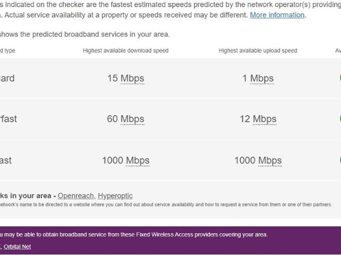Viewport: 341px width, 255px height.
Task: Click the green availability icon in the 1000 Mbps row
Action: [340, 160]
